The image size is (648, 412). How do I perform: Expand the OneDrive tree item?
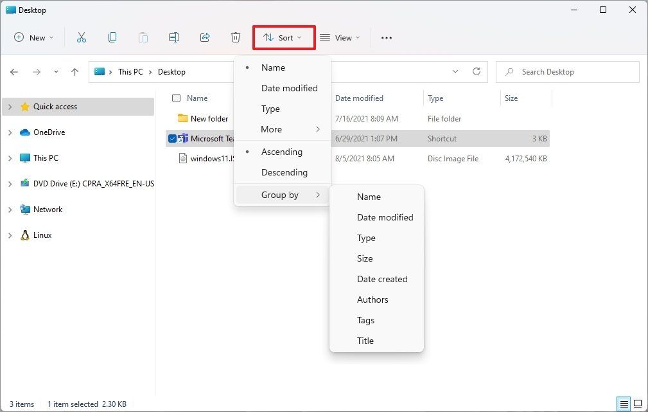pos(11,132)
